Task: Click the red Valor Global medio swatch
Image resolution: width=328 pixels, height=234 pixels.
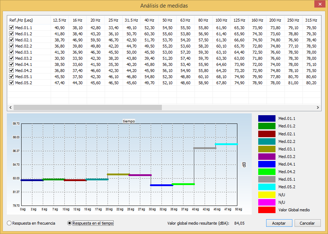Action: click(267, 210)
